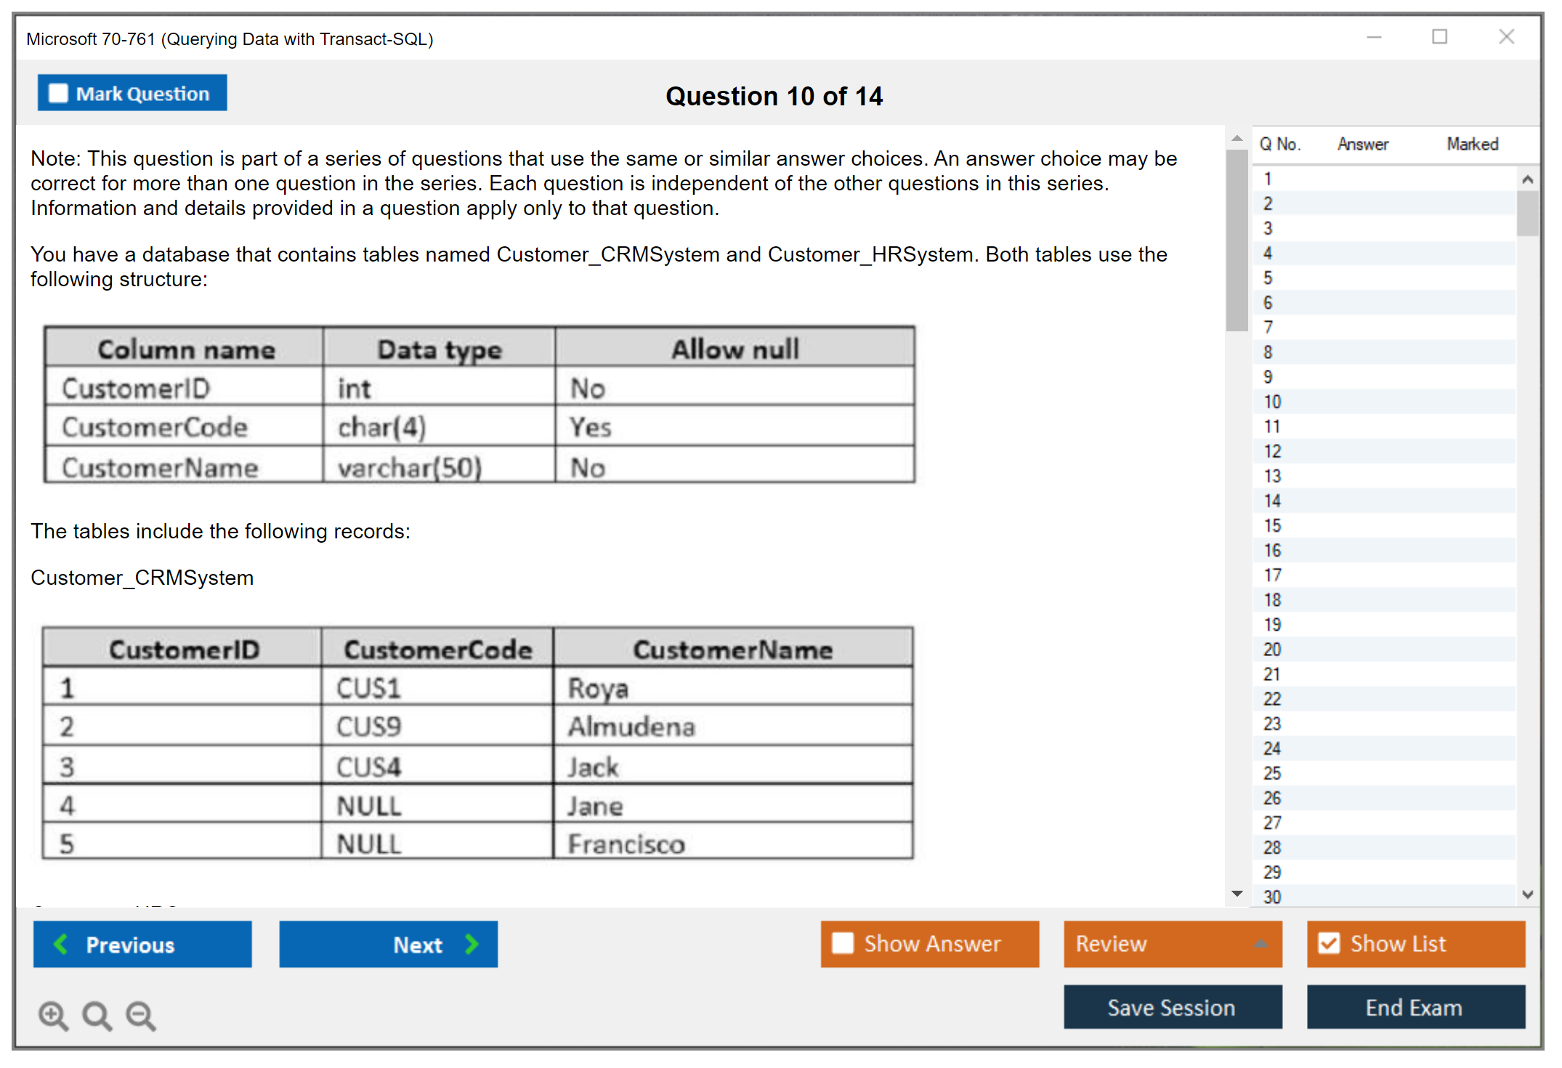This screenshot has height=1068, width=1562.
Task: Select question 22 in the list
Action: 1272,699
